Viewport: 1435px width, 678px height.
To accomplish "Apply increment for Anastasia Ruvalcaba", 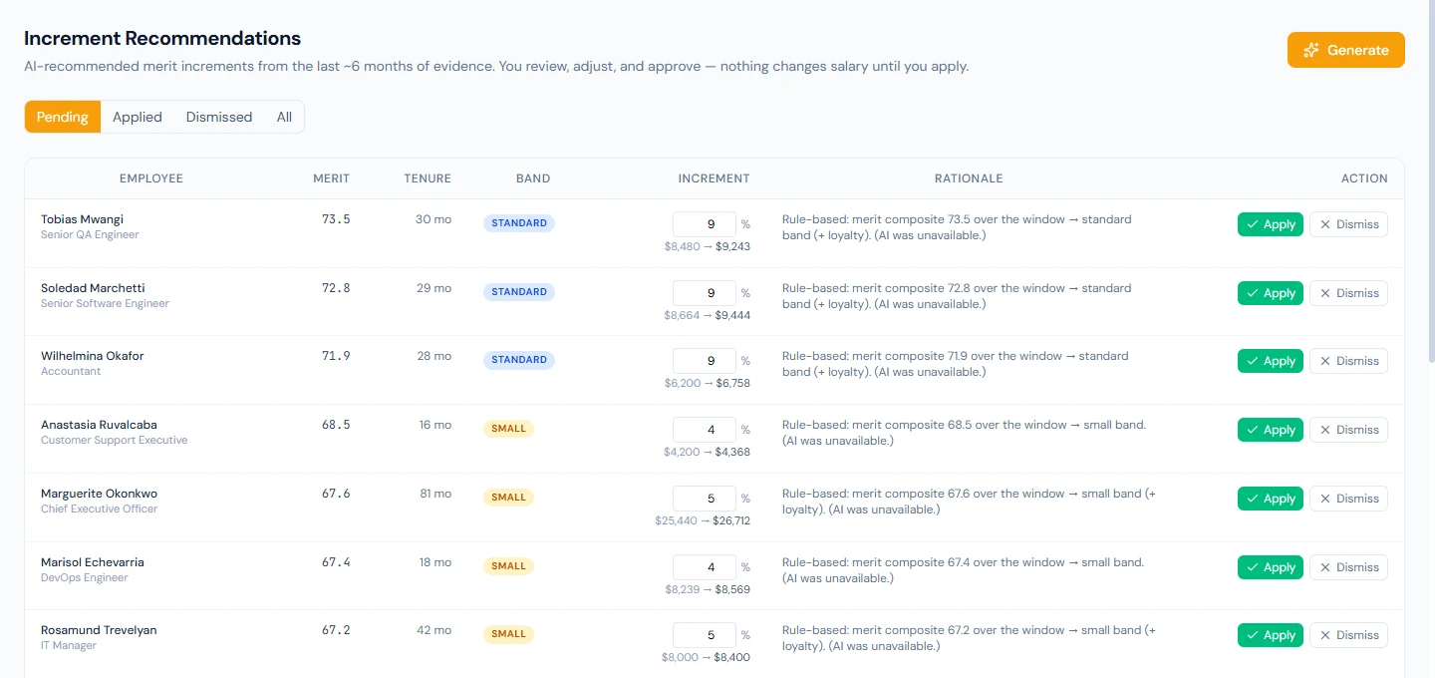I will (x=1271, y=430).
